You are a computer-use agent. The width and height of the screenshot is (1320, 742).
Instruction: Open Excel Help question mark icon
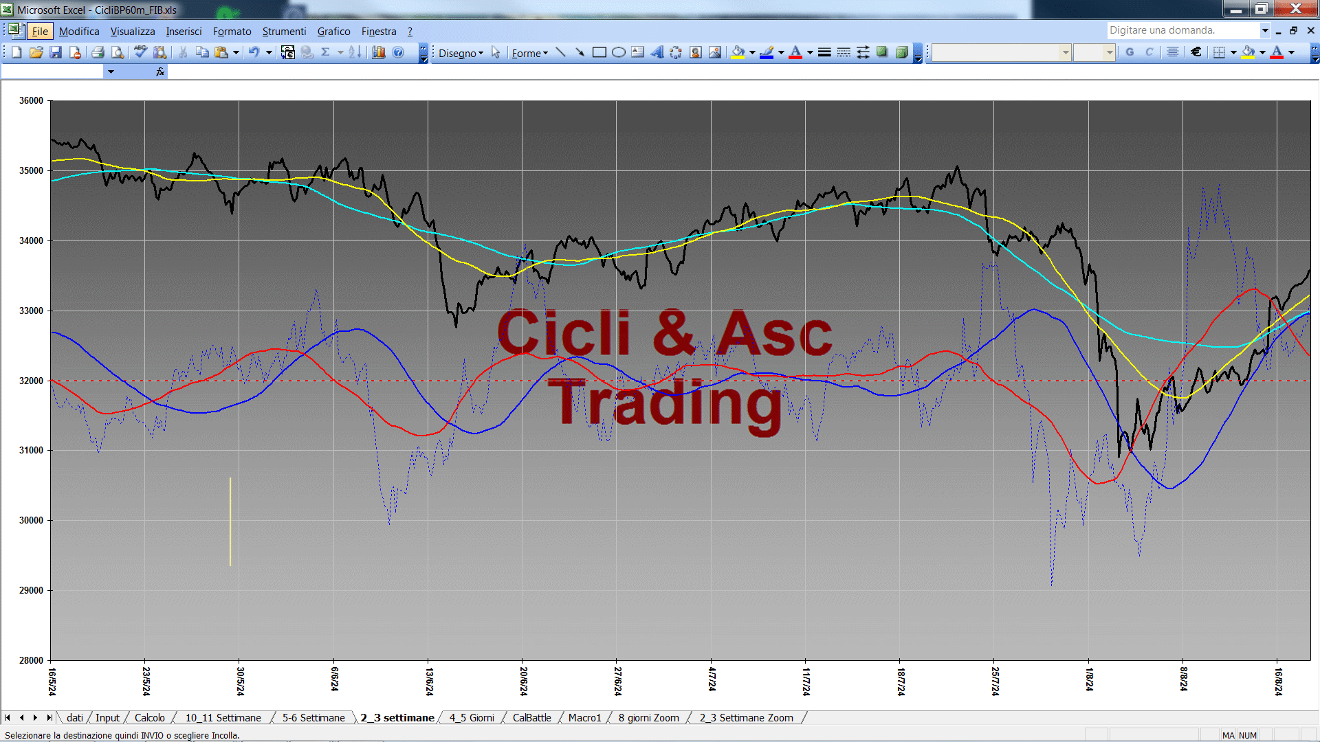pos(398,52)
